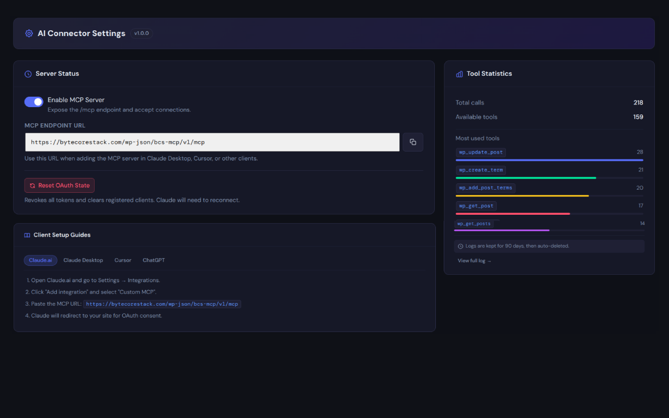Click the wp_create_term tool tag
Image resolution: width=669 pixels, height=418 pixels.
[x=481, y=170]
